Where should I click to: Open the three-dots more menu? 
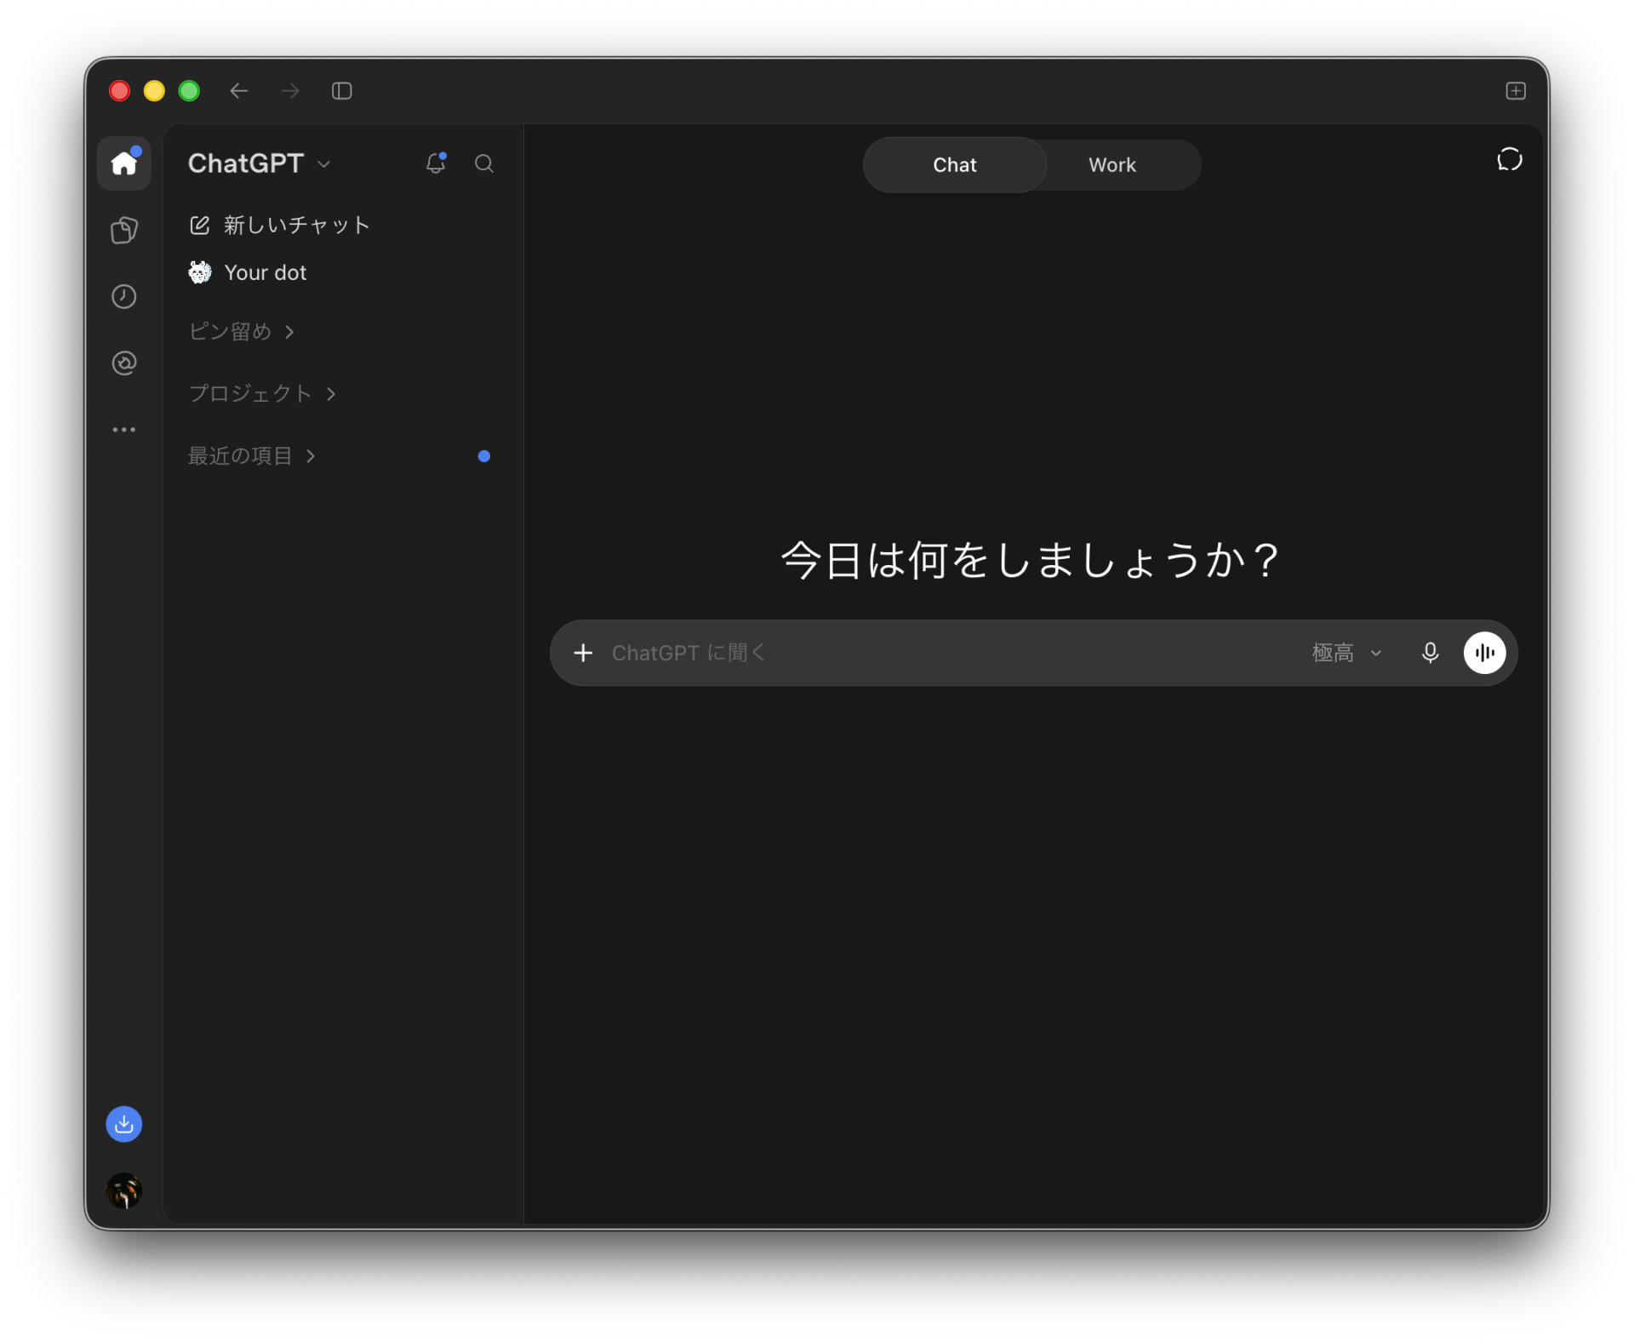[x=124, y=430]
